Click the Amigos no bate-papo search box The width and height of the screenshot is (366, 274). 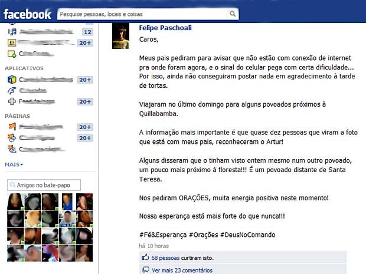pos(44,185)
